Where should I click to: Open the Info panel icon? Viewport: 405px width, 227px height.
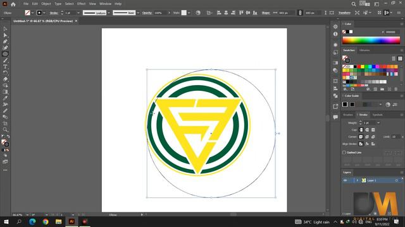335,34
